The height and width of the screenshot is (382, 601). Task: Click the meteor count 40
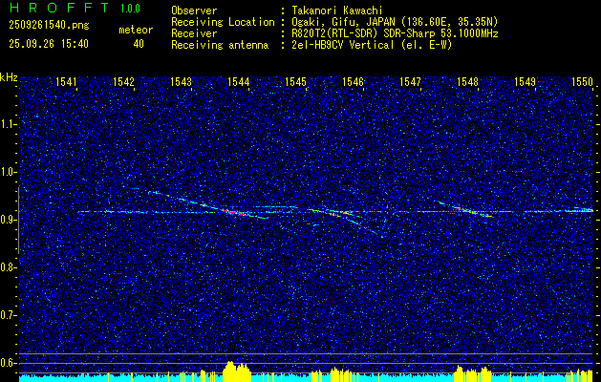(139, 44)
